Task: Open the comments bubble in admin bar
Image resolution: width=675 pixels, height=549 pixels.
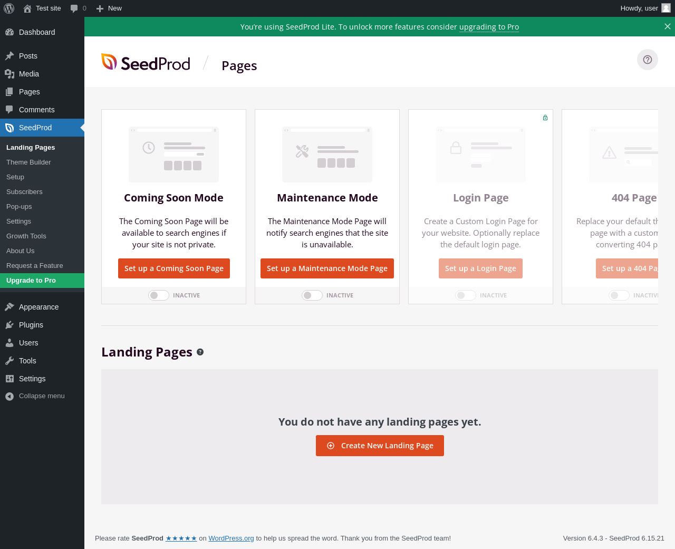Action: click(x=74, y=8)
